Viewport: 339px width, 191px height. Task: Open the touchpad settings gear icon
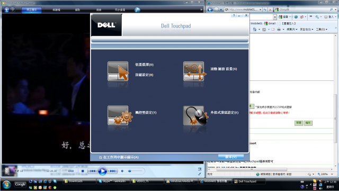120,115
